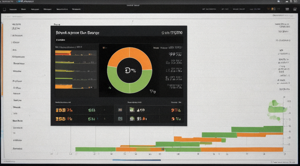Select the first item in the left sidebar list
300x166 pixels.
(x=16, y=24)
